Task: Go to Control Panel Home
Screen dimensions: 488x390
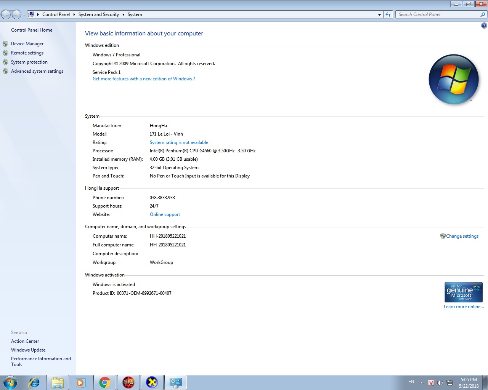Action: point(32,30)
